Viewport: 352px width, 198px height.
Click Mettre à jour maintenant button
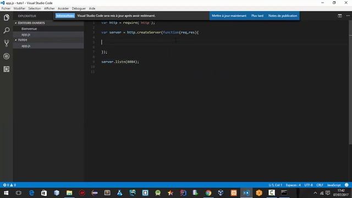coord(229,16)
